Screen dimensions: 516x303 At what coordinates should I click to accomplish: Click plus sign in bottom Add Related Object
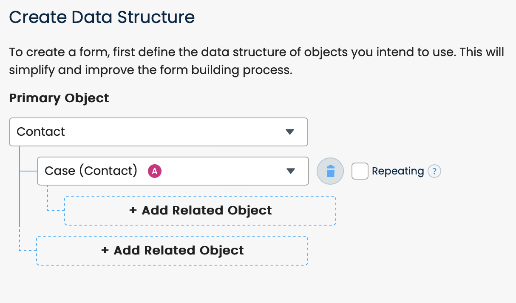(105, 250)
